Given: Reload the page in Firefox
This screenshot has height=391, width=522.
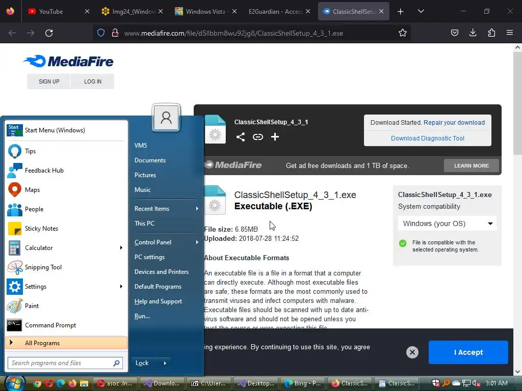Looking at the screenshot, I should coord(49,33).
